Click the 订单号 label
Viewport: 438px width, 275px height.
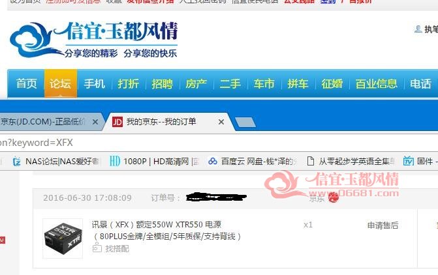tap(165, 198)
